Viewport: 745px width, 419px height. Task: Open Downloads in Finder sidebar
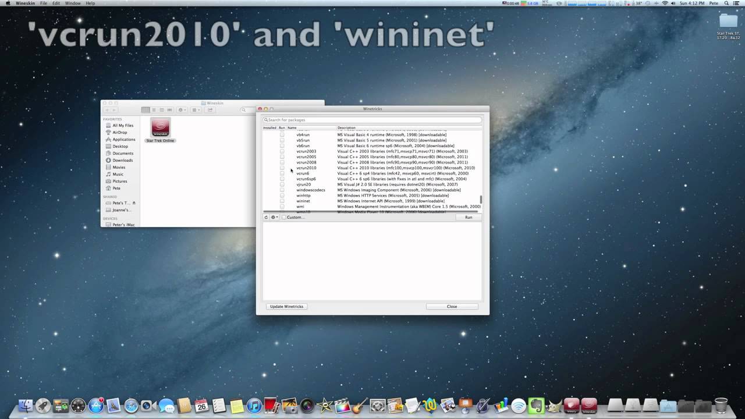122,160
